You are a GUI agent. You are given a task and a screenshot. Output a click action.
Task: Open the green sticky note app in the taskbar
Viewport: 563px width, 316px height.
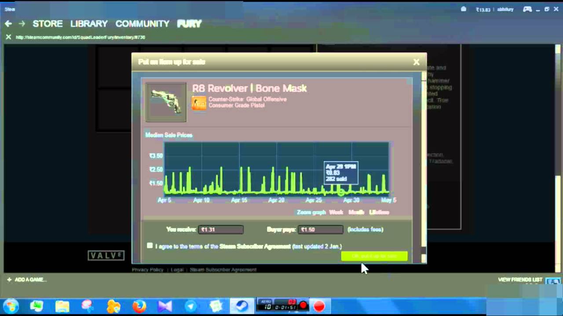point(216,306)
